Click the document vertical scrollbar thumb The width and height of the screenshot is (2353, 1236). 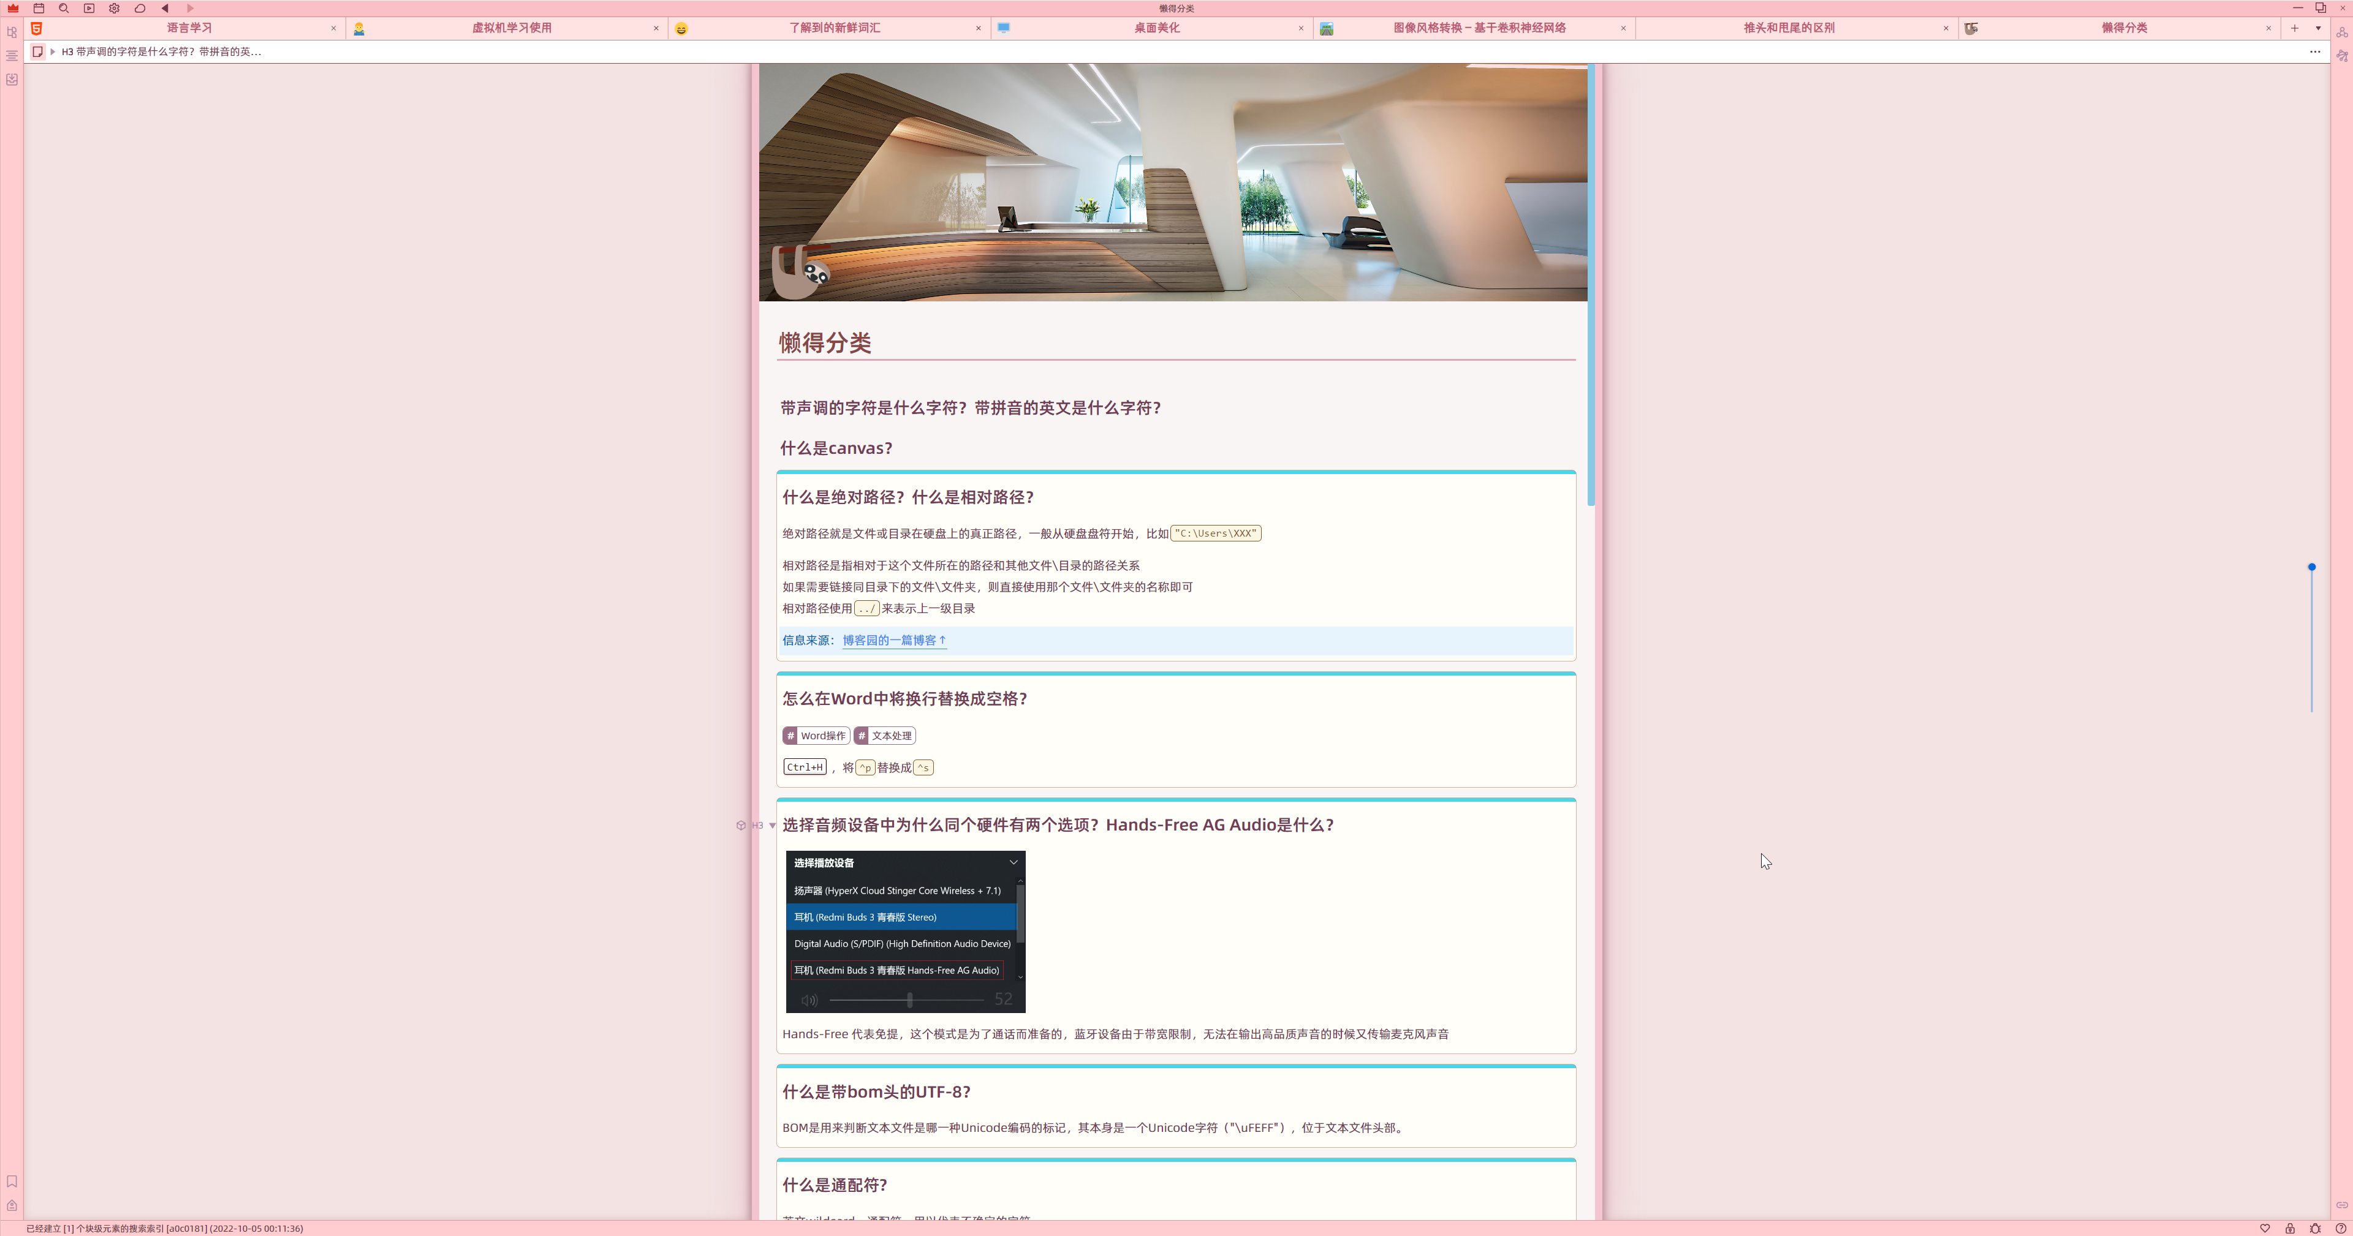coord(1591,283)
